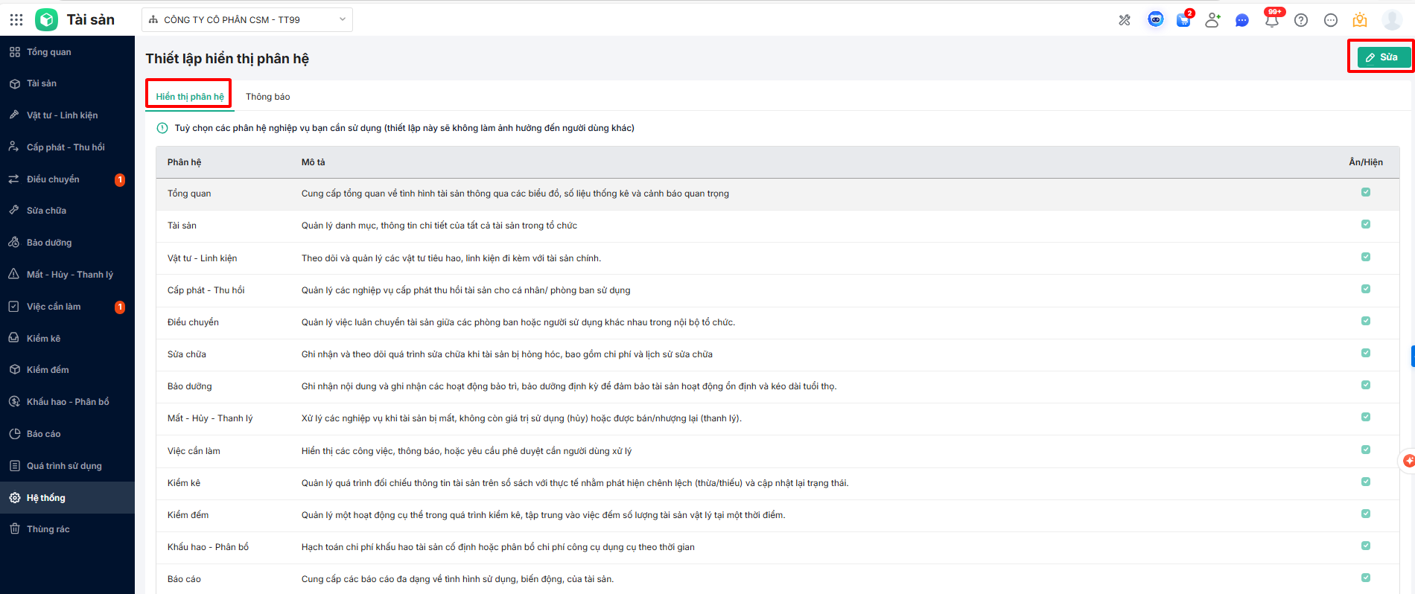Open the tools settings icon in header
This screenshot has height=594, width=1415.
click(1125, 20)
